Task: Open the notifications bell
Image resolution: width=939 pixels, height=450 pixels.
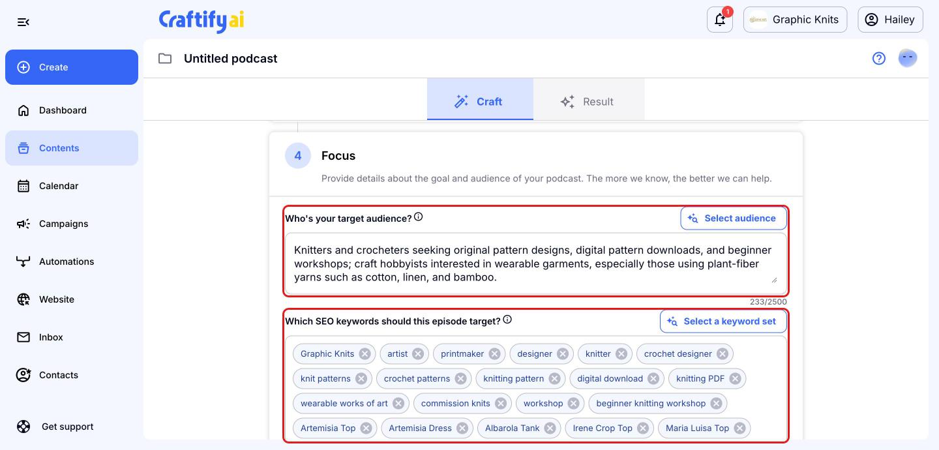Action: click(720, 20)
